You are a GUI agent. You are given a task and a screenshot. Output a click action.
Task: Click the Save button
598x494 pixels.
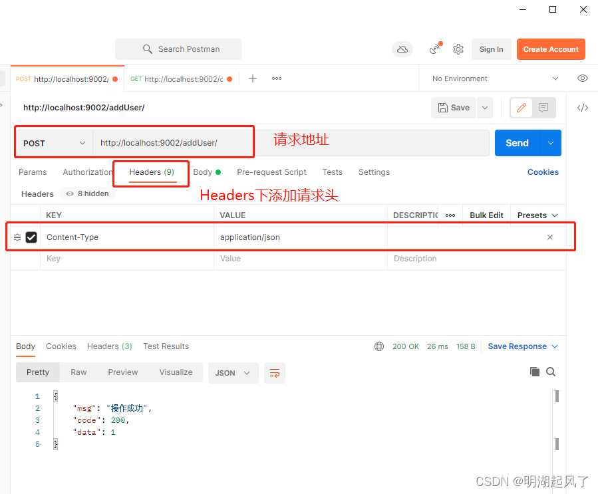click(x=454, y=108)
